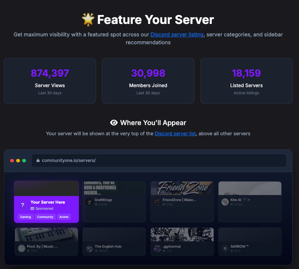Click the question mark avatar on Your Server Here
This screenshot has width=299, height=269.
23,205
